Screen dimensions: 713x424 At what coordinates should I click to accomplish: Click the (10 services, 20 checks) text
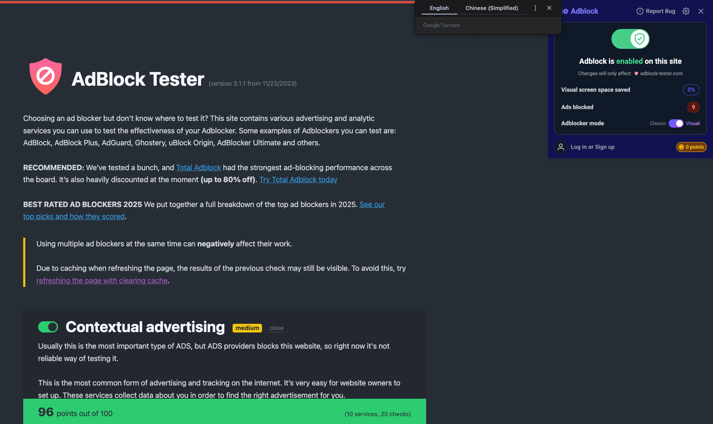point(378,414)
